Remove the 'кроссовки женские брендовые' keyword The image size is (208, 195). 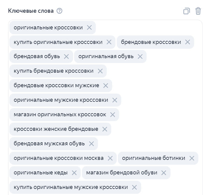click(105, 129)
